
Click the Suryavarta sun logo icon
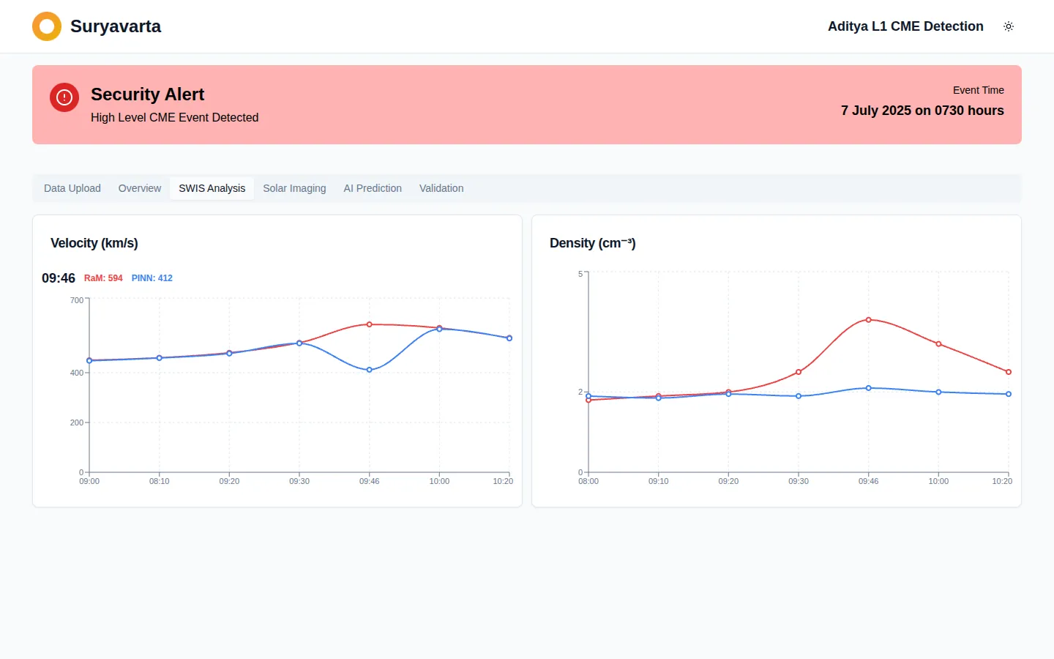point(47,26)
